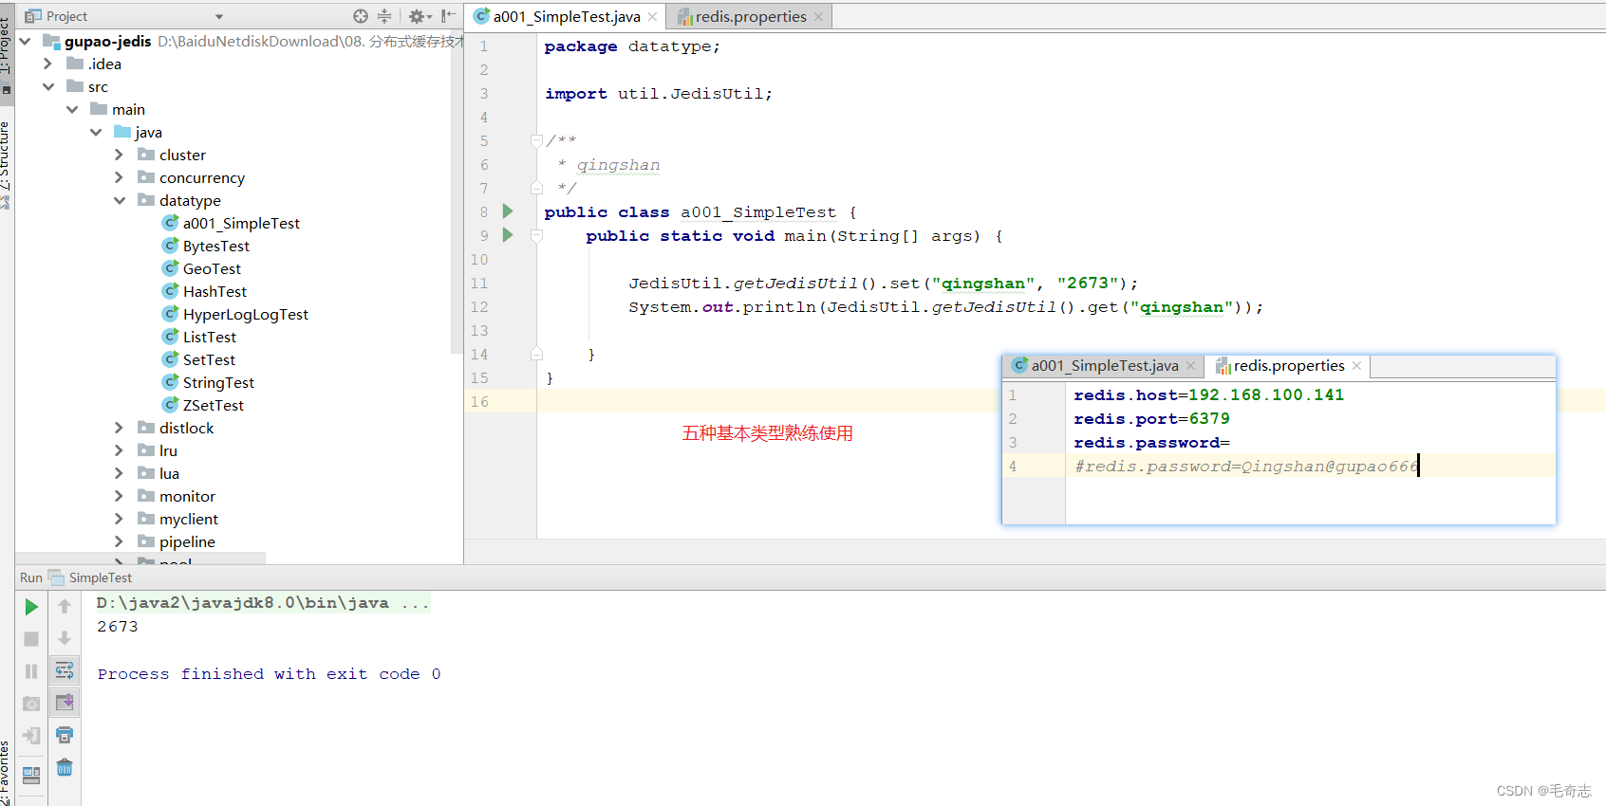Toggle scroll to end in Run console
1606x806 pixels.
(x=65, y=703)
